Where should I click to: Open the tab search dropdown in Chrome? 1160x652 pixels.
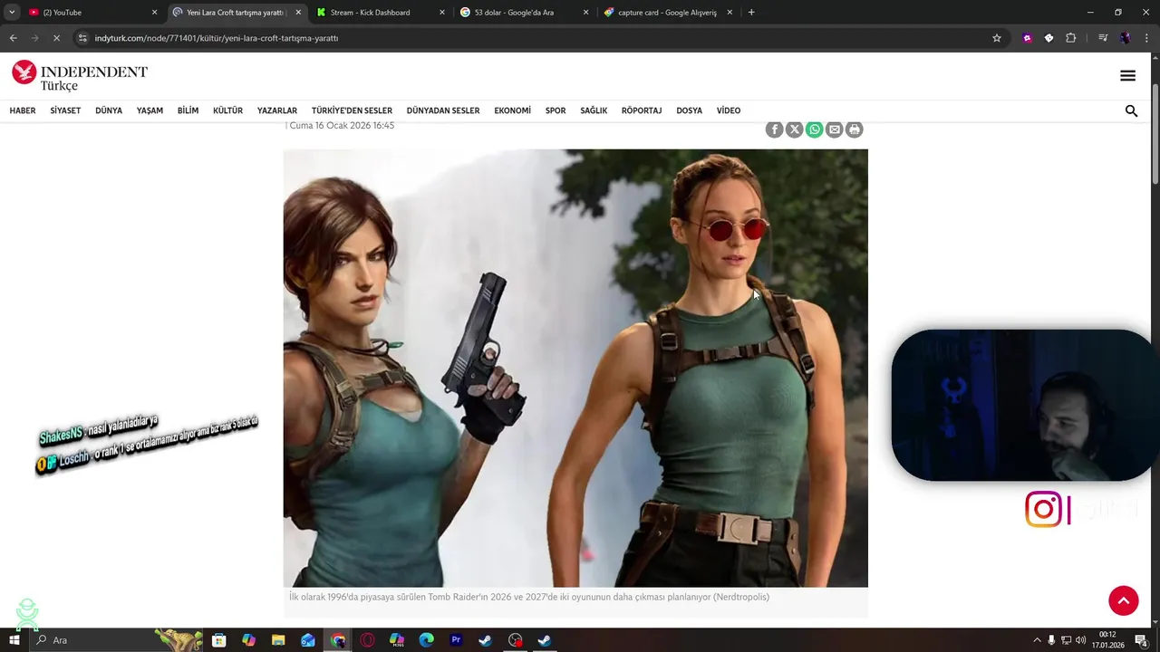coord(12,13)
